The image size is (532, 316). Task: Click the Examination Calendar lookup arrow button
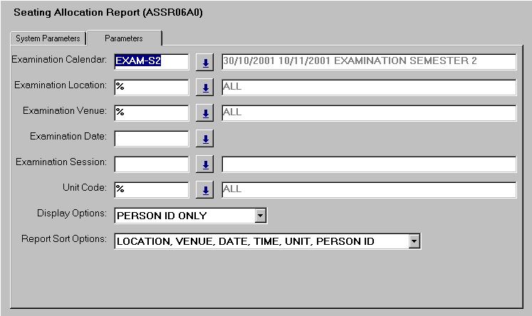pyautogui.click(x=205, y=62)
